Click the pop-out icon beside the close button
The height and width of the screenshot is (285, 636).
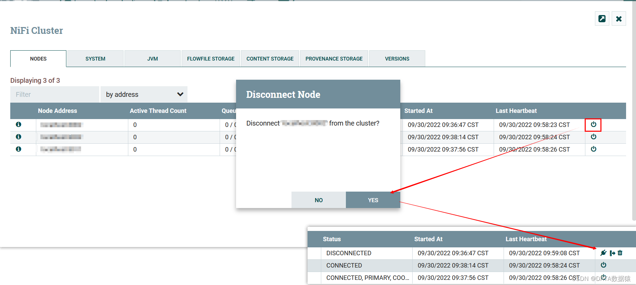click(x=602, y=18)
